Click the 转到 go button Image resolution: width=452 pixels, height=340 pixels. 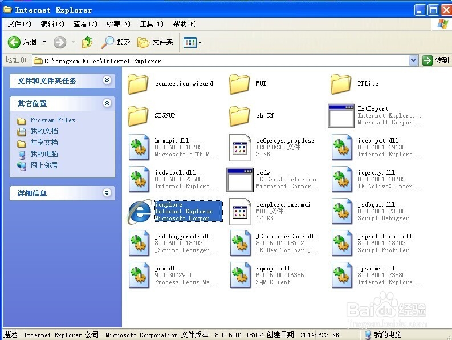[435, 60]
